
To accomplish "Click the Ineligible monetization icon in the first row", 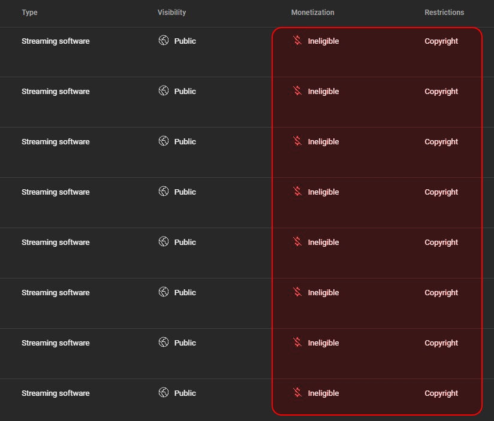I will point(297,41).
